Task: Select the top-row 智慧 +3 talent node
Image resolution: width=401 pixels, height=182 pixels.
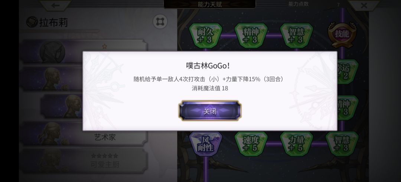Action: [x=296, y=36]
